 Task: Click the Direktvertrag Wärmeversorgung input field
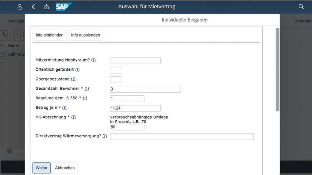click(x=182, y=137)
